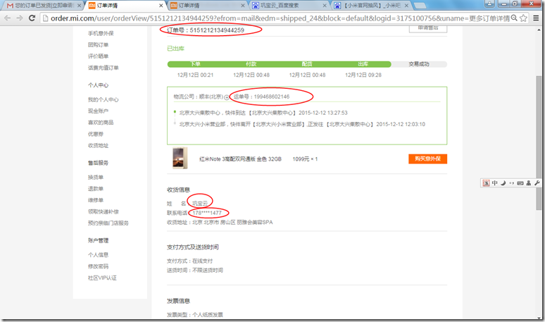Viewport: 545px width, 322px height.
Task: Open 修改密码 in the sidebar
Action: 99,266
